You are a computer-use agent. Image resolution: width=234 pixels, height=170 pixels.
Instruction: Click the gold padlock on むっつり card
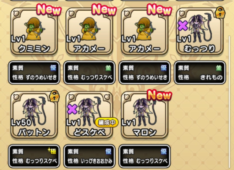220,13
